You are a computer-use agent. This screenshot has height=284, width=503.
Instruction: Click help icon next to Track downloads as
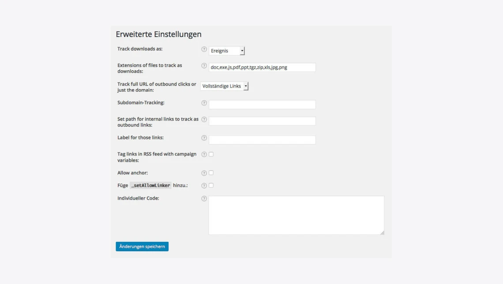click(204, 49)
